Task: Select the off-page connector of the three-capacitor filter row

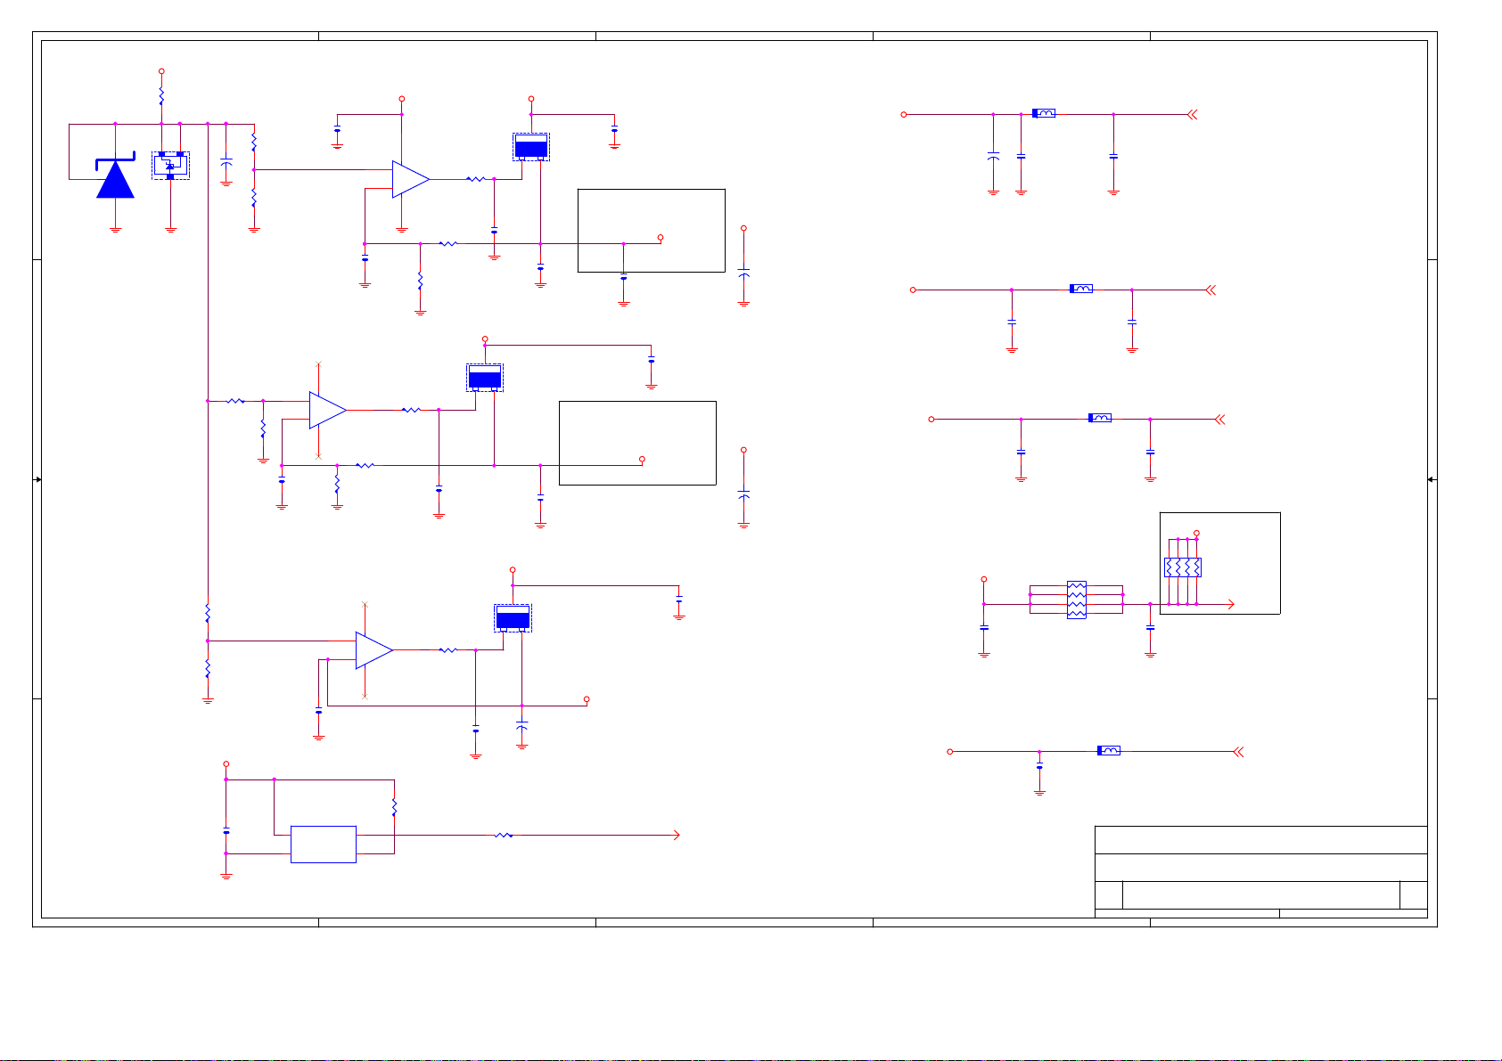Action: [1193, 114]
